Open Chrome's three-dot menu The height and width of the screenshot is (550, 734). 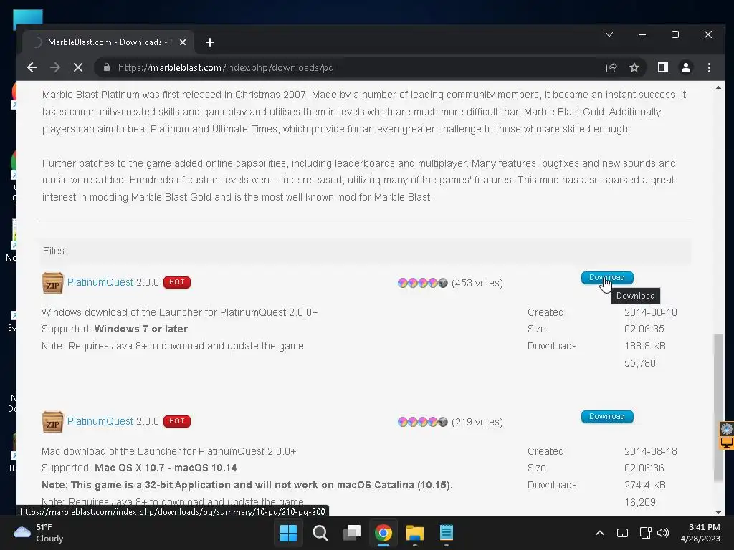[x=709, y=67]
